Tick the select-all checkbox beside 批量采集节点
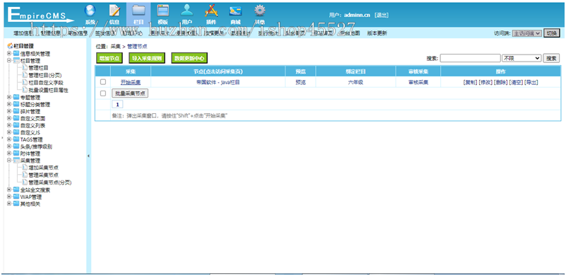 (x=103, y=93)
